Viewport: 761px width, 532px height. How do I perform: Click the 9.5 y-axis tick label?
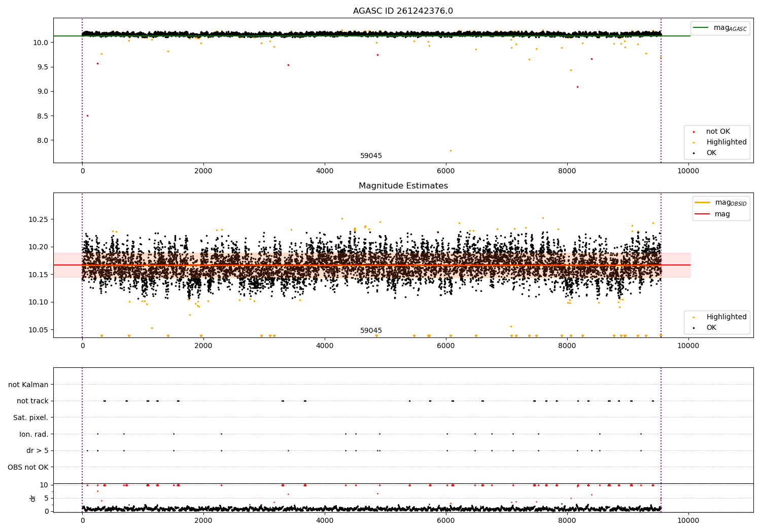pyautogui.click(x=43, y=67)
